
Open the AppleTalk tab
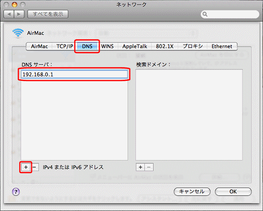134,47
